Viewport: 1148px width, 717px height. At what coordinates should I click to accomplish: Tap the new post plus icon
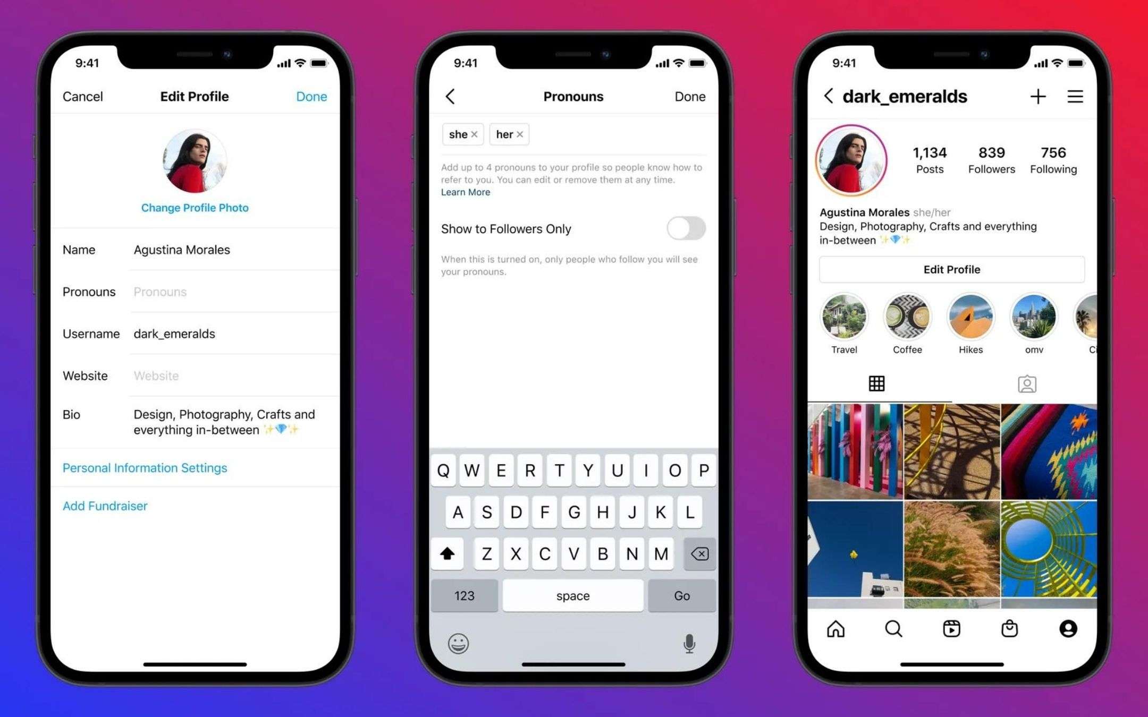[x=1036, y=98]
